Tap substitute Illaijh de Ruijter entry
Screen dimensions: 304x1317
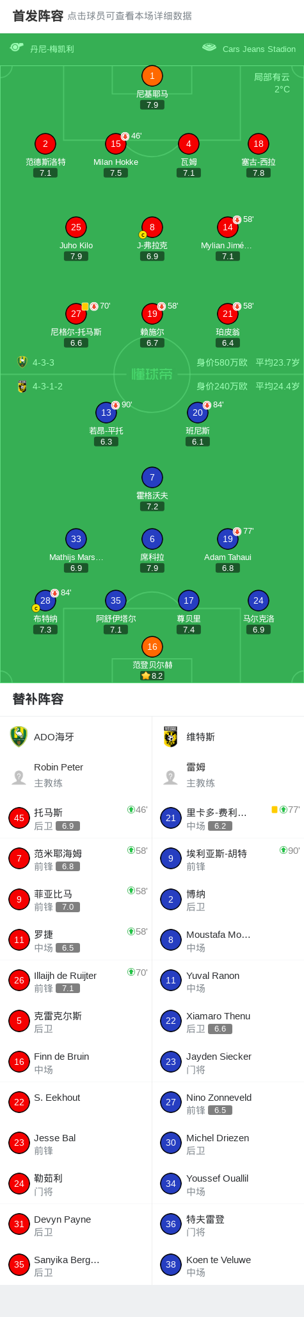tap(76, 981)
